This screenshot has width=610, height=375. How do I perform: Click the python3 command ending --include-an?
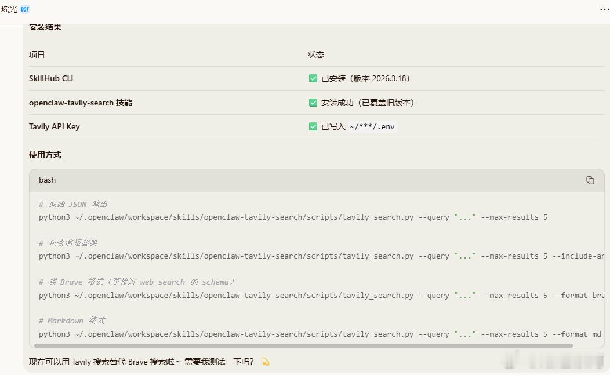[x=321, y=256]
